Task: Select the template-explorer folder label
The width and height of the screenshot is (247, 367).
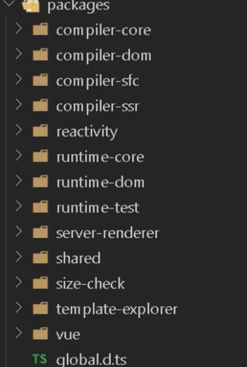Action: coord(117,309)
